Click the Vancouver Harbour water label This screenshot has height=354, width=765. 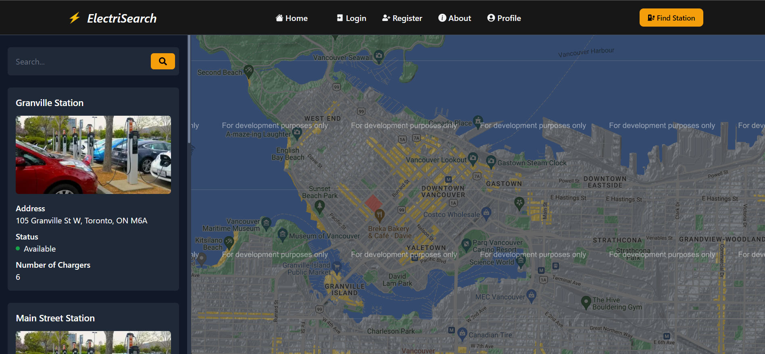[586, 52]
